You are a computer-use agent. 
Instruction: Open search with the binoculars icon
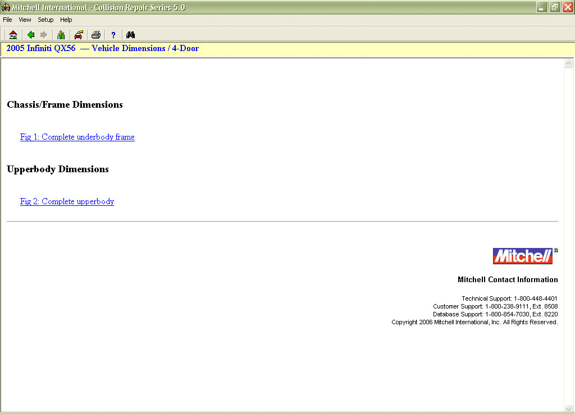(130, 35)
